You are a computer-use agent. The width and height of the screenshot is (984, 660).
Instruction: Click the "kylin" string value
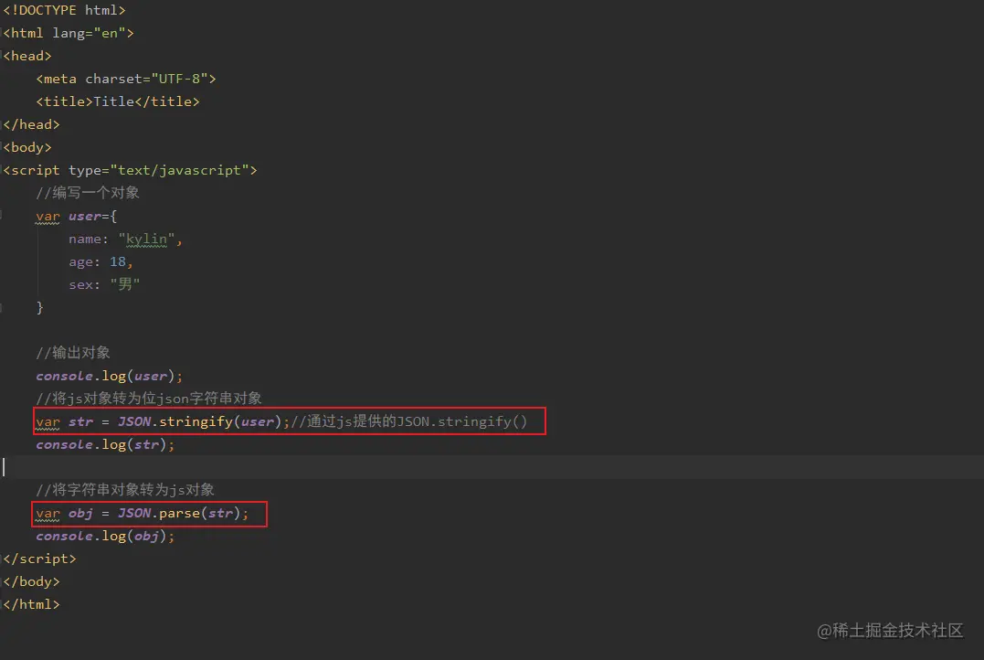(x=146, y=240)
